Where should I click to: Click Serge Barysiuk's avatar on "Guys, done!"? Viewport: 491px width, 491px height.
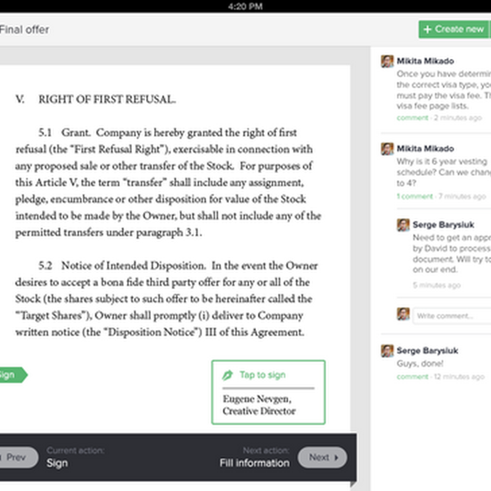point(387,350)
